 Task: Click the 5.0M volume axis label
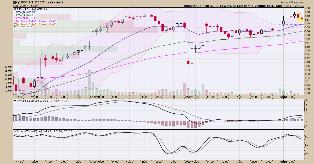(9, 87)
